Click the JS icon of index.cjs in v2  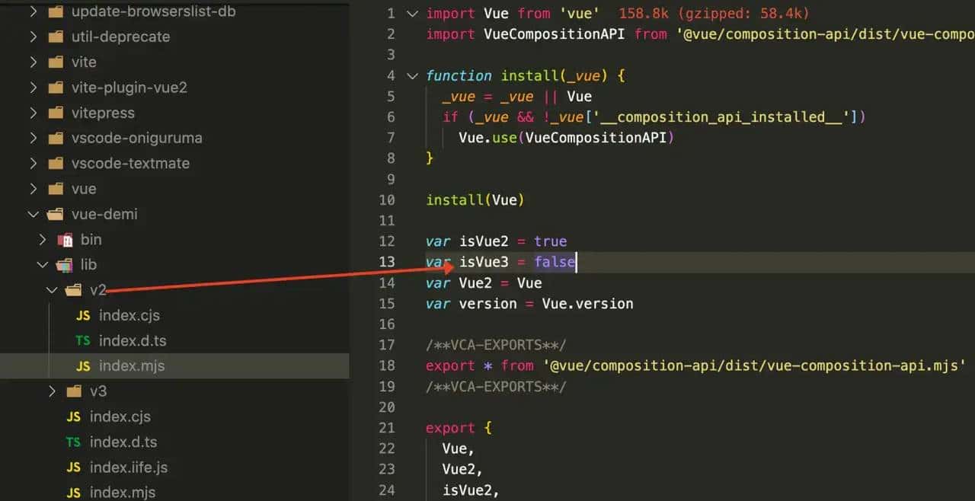pos(83,315)
